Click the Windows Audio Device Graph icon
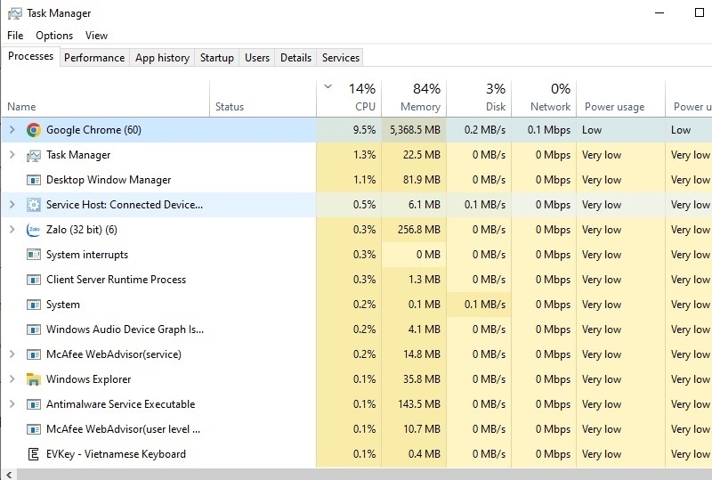712x480 pixels. 34,329
